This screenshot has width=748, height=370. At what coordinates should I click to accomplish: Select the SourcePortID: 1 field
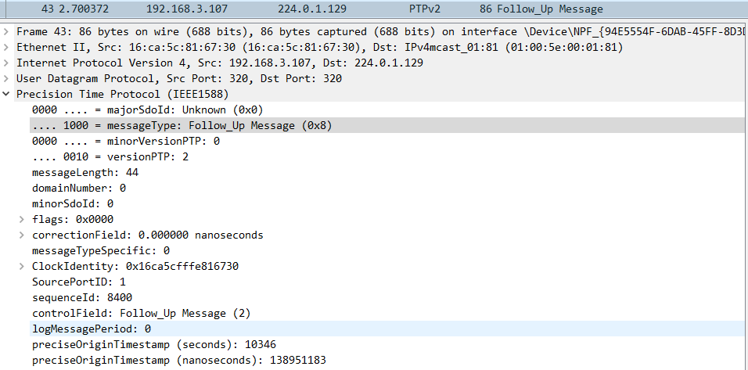(x=387, y=282)
